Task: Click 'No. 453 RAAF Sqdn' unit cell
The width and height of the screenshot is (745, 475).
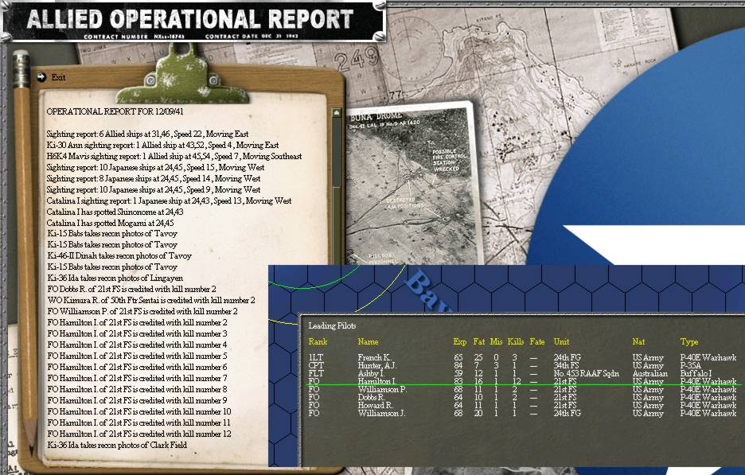Action: [x=587, y=374]
